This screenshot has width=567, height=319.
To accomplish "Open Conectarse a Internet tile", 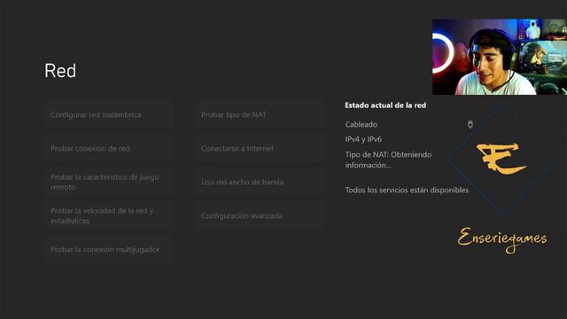I will [260, 148].
